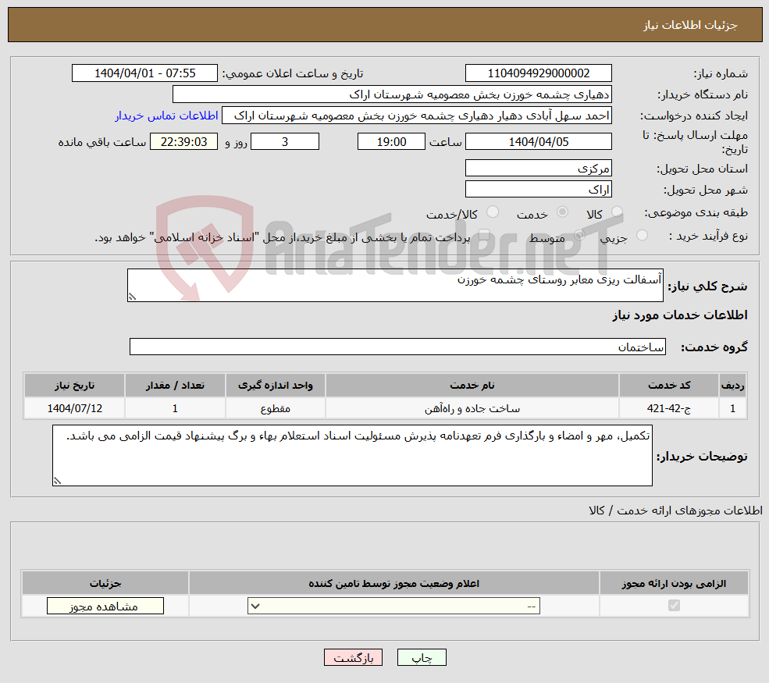The width and height of the screenshot is (769, 683).
Task: Select the خدمت radio button
Action: (563, 212)
